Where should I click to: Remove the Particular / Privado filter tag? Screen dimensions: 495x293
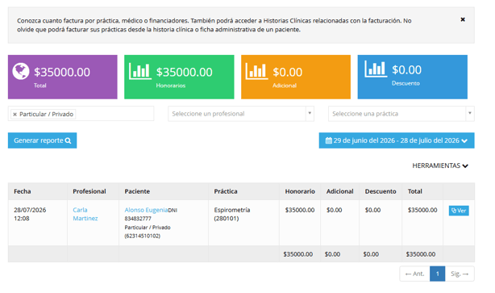(x=15, y=115)
